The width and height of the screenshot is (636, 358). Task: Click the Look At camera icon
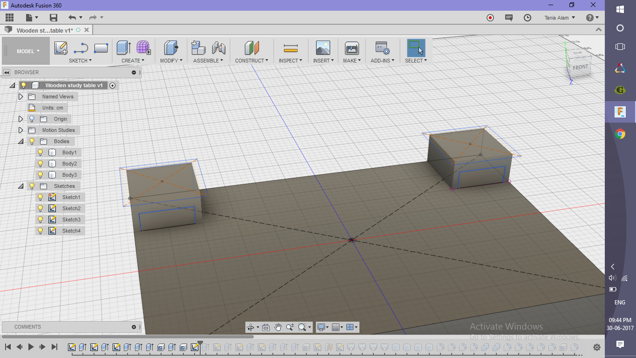[266, 327]
